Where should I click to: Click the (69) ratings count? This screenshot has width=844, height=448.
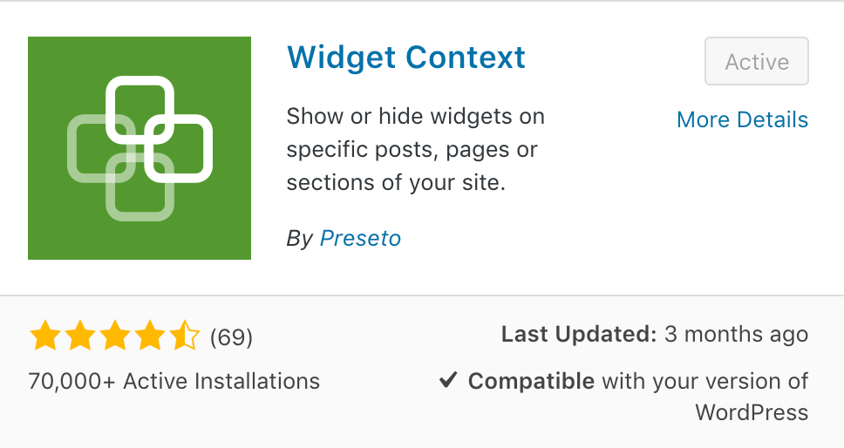coord(231,337)
